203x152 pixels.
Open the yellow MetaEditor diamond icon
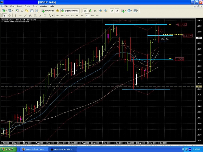(57, 11)
